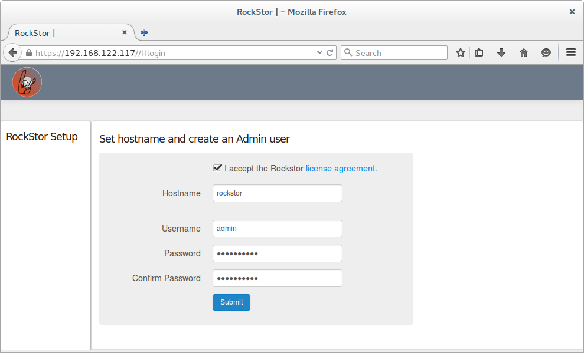This screenshot has height=353, width=584.
Task: Select the RockStor browser tab
Action: tap(71, 32)
